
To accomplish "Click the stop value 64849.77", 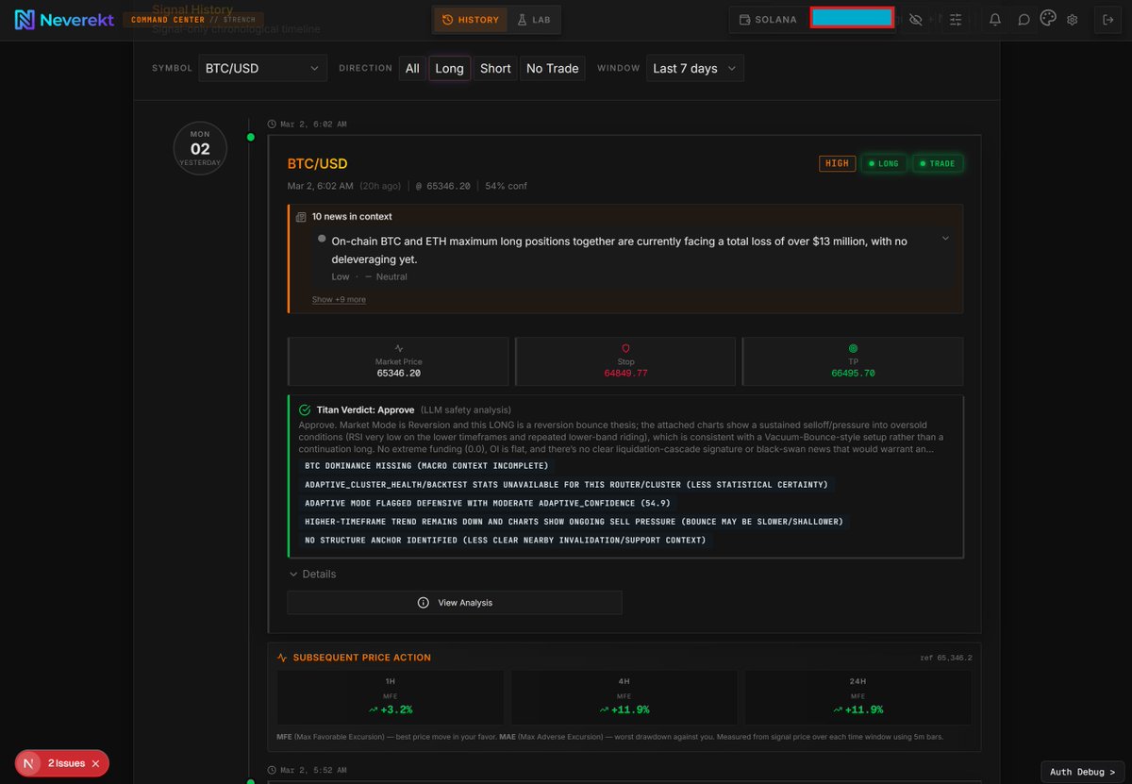I will [625, 374].
